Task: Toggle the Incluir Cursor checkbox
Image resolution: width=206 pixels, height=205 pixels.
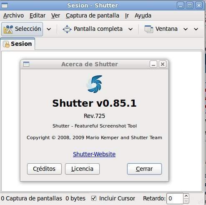Action: (x=94, y=198)
